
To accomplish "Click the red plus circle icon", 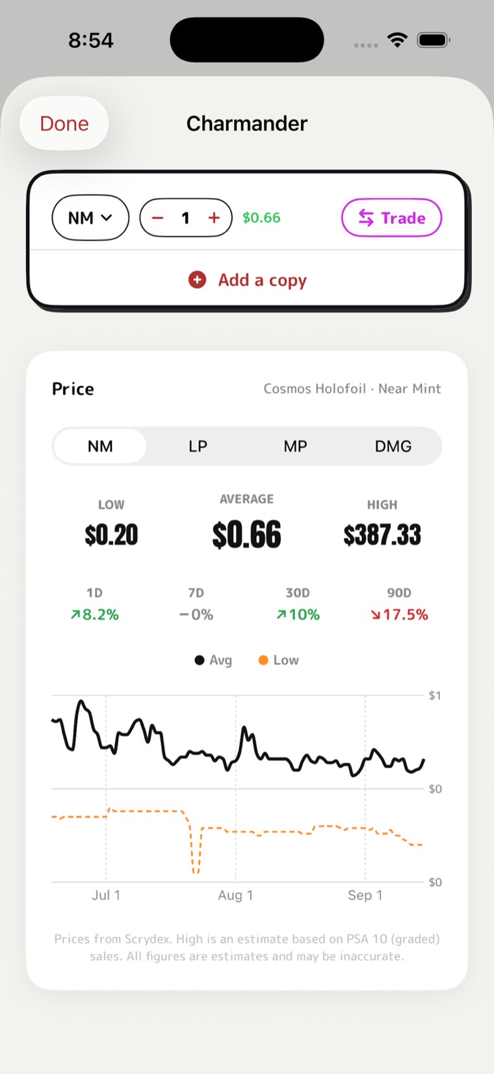I will (197, 280).
